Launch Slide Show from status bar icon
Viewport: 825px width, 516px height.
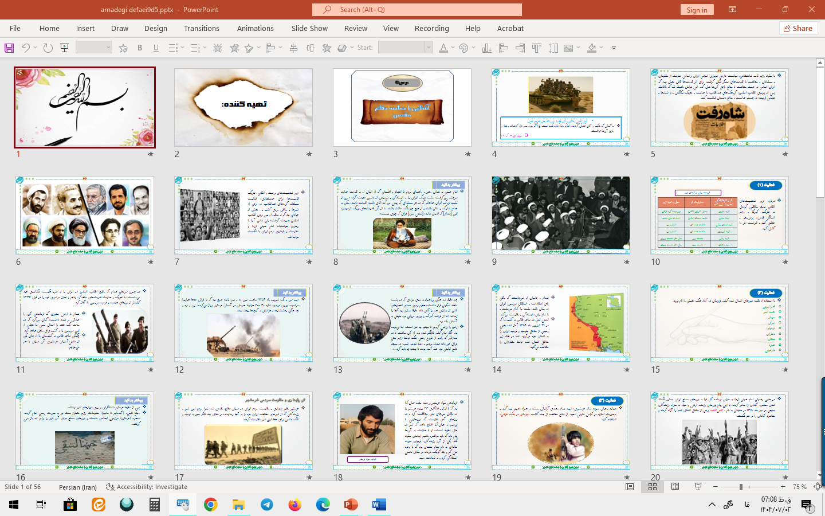point(698,487)
